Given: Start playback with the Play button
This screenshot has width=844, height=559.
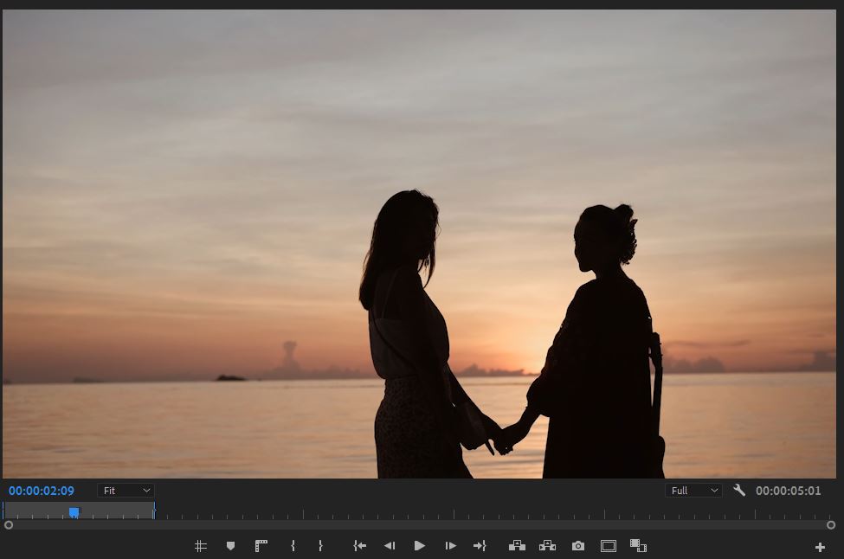Looking at the screenshot, I should pos(419,546).
